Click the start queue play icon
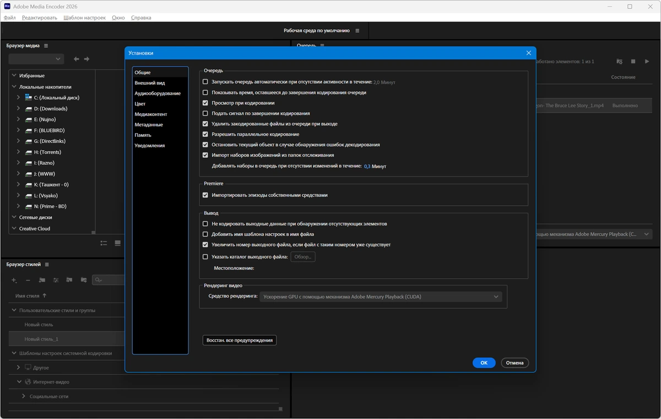This screenshot has height=419, width=661. pyautogui.click(x=647, y=62)
